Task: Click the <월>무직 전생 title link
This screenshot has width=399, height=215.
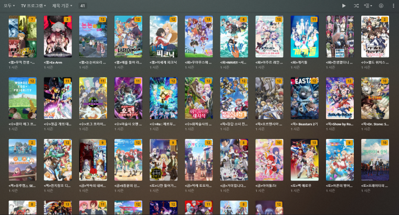Action: pyautogui.click(x=22, y=62)
